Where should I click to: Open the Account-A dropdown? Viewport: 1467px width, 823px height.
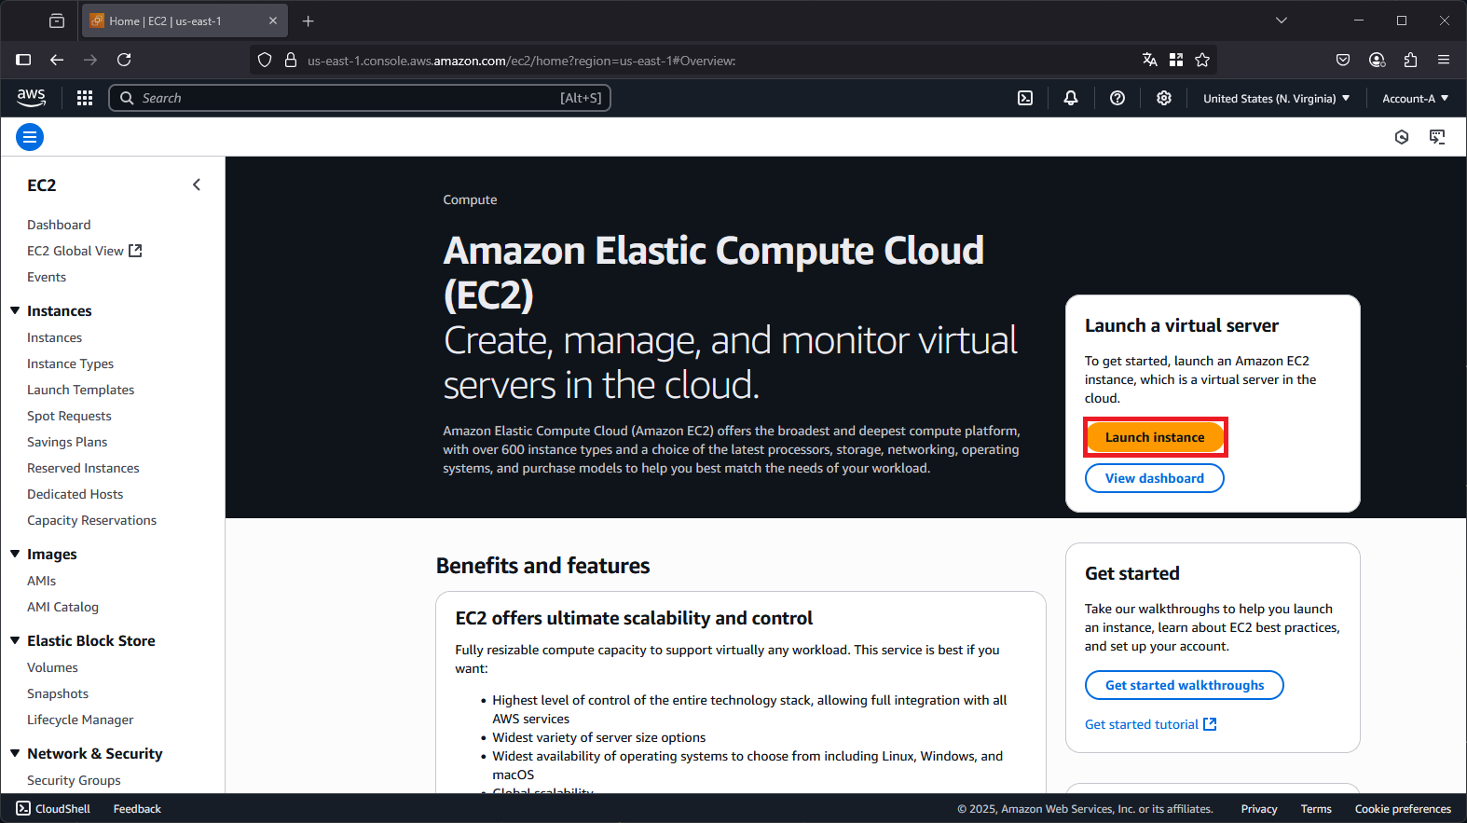[x=1415, y=98]
